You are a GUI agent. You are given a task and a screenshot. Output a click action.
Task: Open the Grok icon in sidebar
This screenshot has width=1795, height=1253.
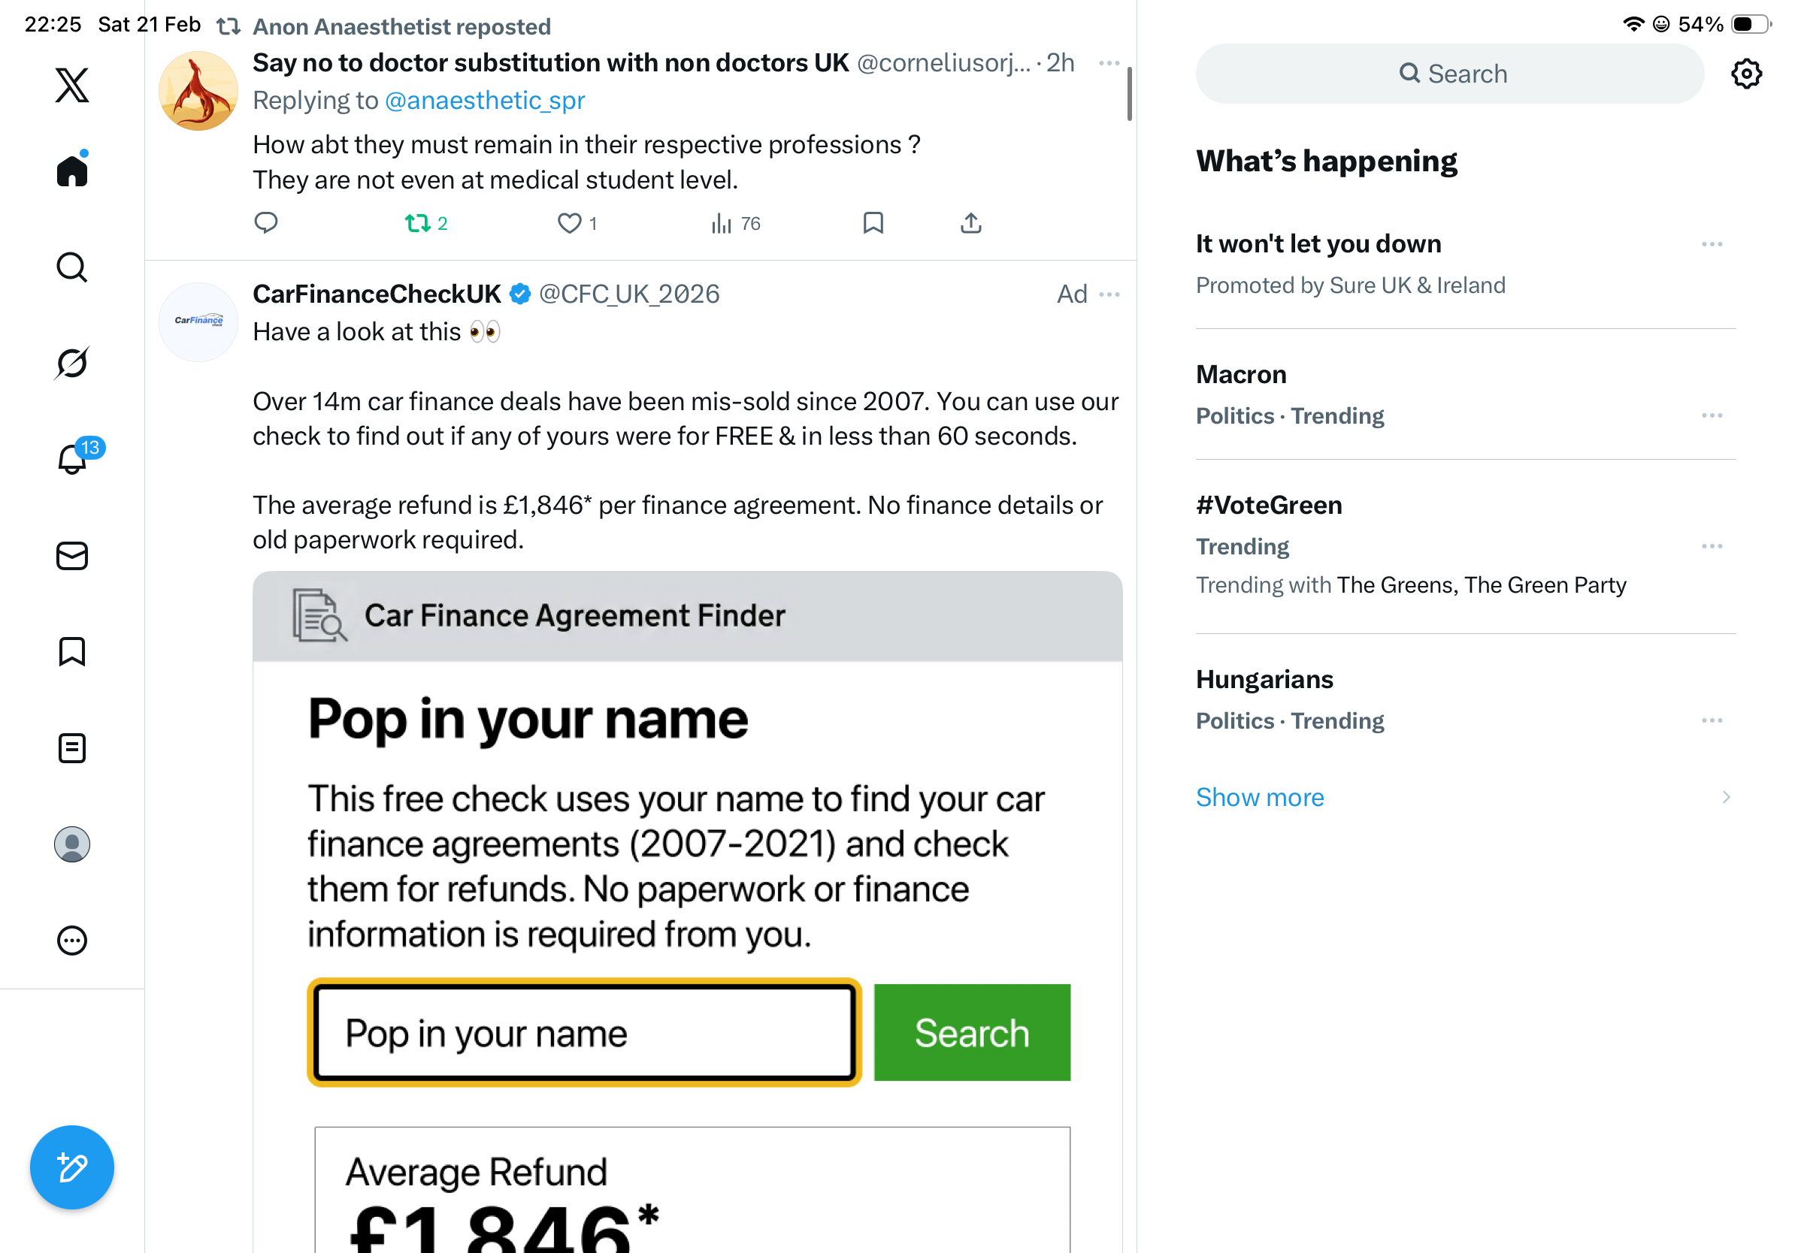[x=72, y=364]
